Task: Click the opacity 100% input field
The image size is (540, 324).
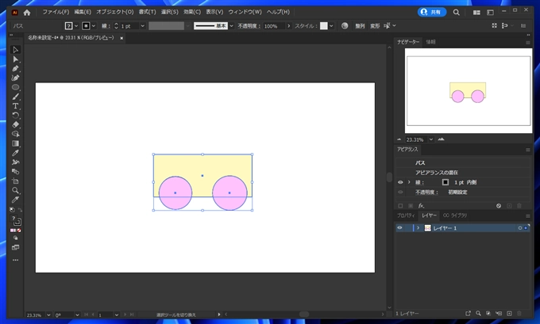Action: pos(274,26)
